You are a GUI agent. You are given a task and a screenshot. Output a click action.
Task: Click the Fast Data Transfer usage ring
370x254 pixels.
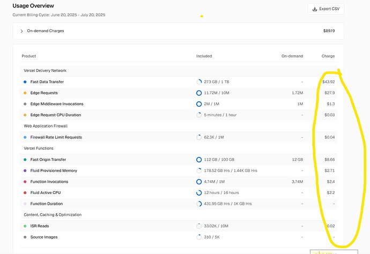pyautogui.click(x=199, y=82)
